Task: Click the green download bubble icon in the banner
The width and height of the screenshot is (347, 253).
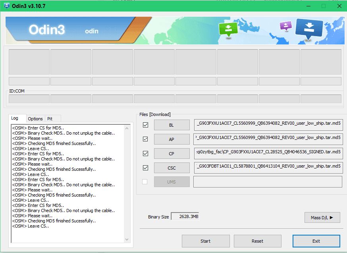Action: [x=228, y=29]
